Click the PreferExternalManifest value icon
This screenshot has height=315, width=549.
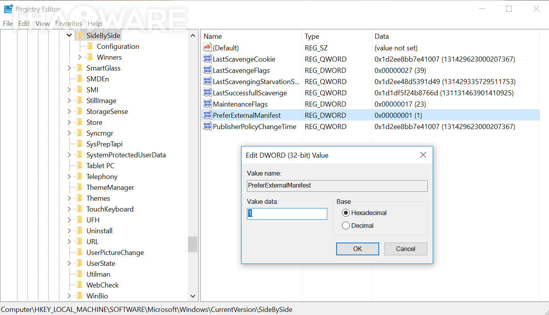[207, 115]
